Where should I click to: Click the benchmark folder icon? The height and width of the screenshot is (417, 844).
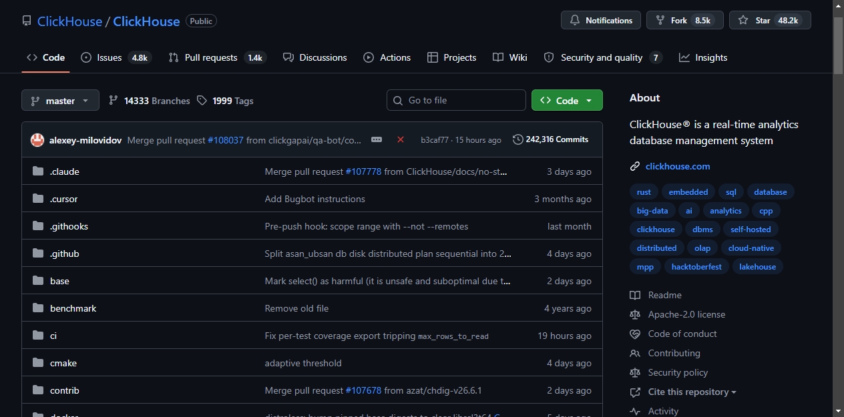(x=38, y=308)
